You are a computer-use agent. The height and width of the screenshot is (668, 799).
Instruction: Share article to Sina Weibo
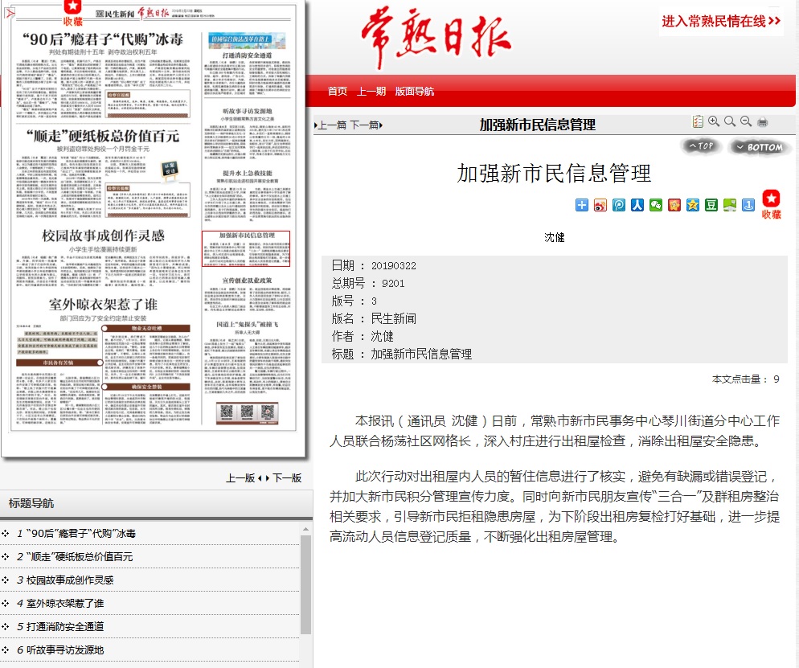tap(600, 205)
